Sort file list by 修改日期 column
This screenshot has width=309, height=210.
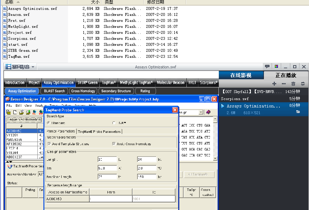point(165,2)
